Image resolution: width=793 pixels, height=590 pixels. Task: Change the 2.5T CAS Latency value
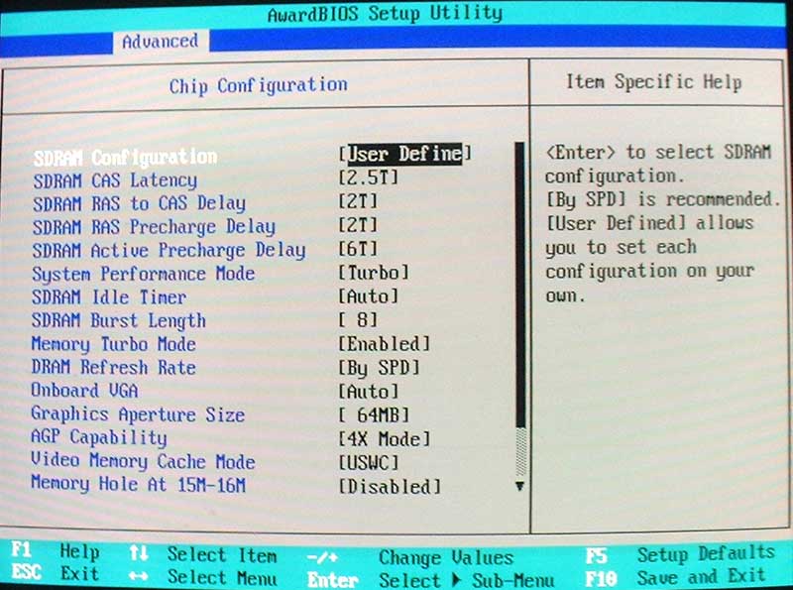(369, 177)
